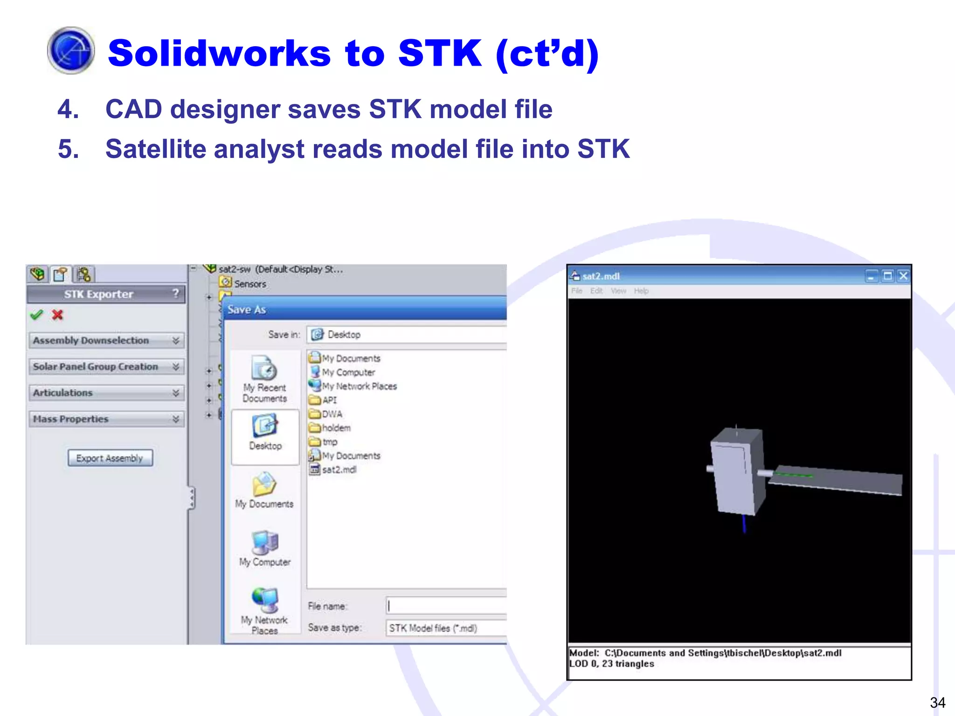Select the configuration manager tab icon
This screenshot has width=955, height=716.
[84, 274]
